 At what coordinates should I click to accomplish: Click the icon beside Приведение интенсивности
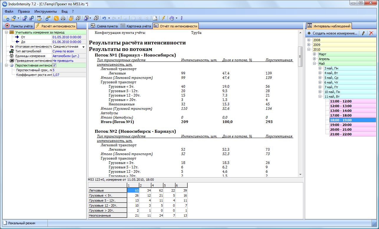tap(12, 61)
